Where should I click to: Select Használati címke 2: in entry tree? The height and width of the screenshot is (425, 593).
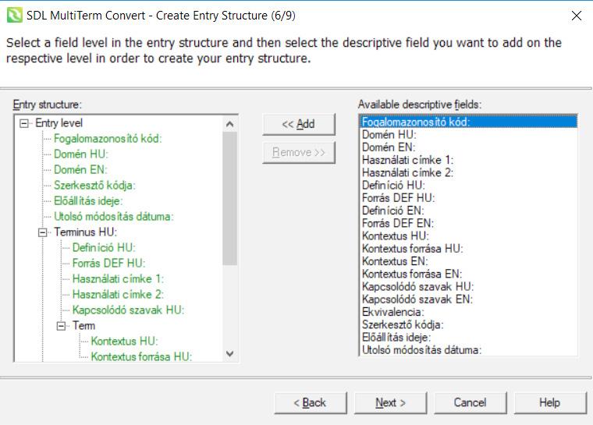pos(118,295)
